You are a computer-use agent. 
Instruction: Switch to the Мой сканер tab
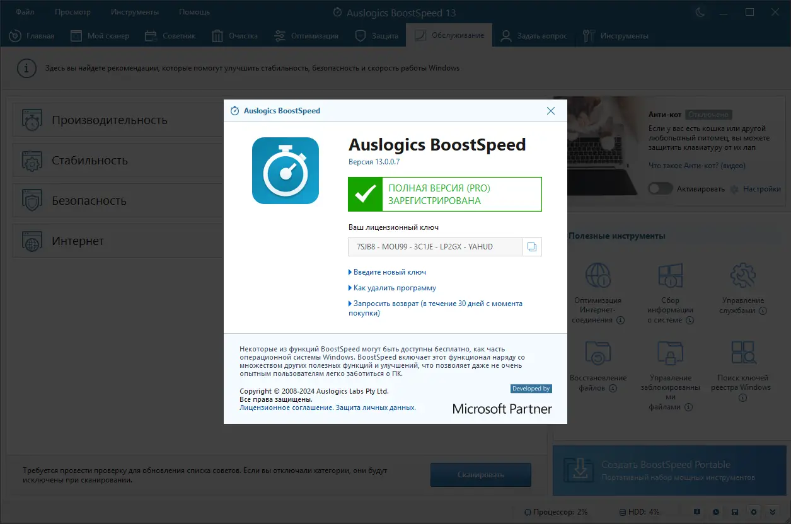point(100,36)
